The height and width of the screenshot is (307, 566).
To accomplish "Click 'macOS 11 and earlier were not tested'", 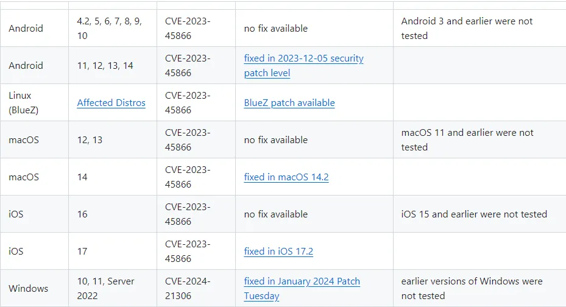I will pyautogui.click(x=467, y=139).
